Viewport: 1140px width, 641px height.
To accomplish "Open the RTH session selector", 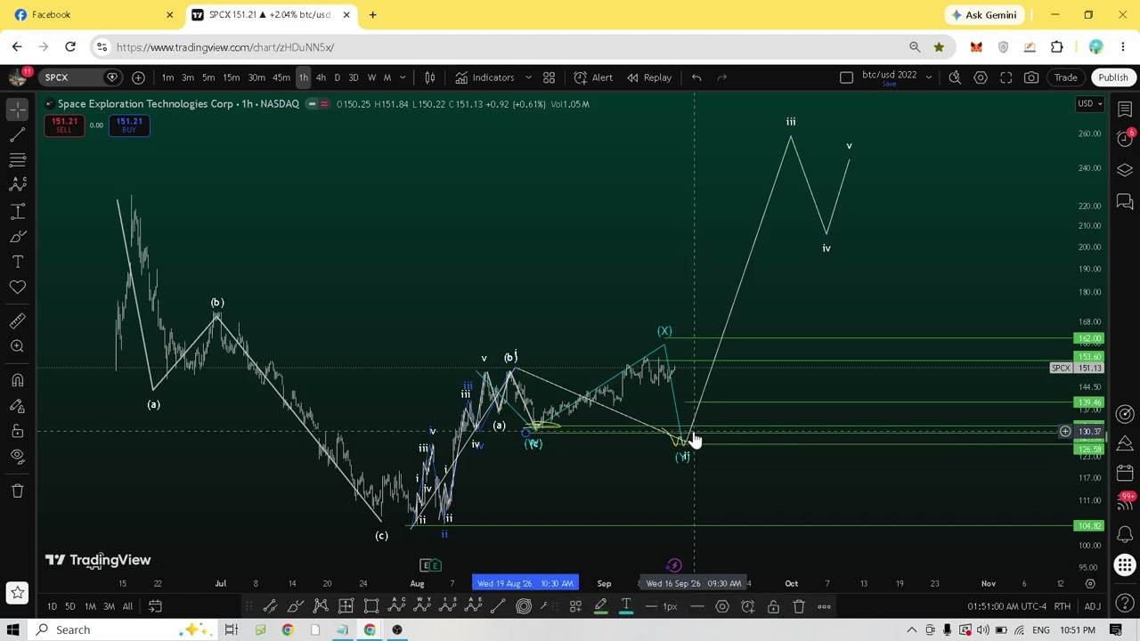I will (x=1062, y=606).
